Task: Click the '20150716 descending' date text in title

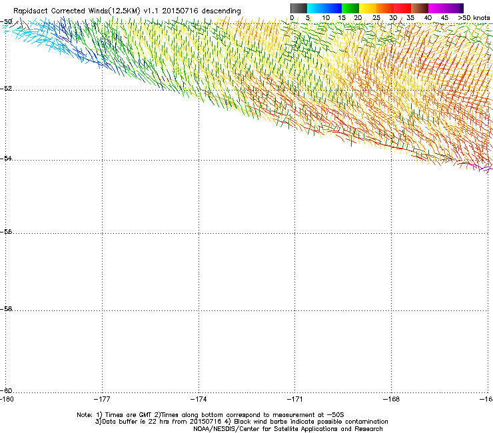Action: tap(202, 11)
